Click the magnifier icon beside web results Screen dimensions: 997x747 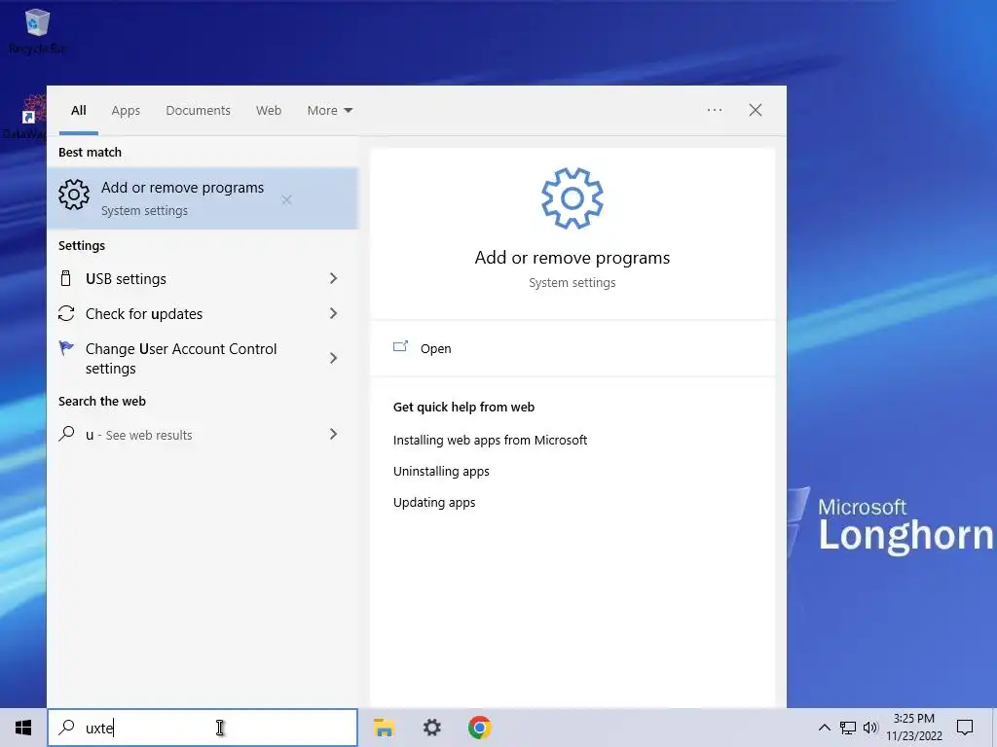coord(66,434)
